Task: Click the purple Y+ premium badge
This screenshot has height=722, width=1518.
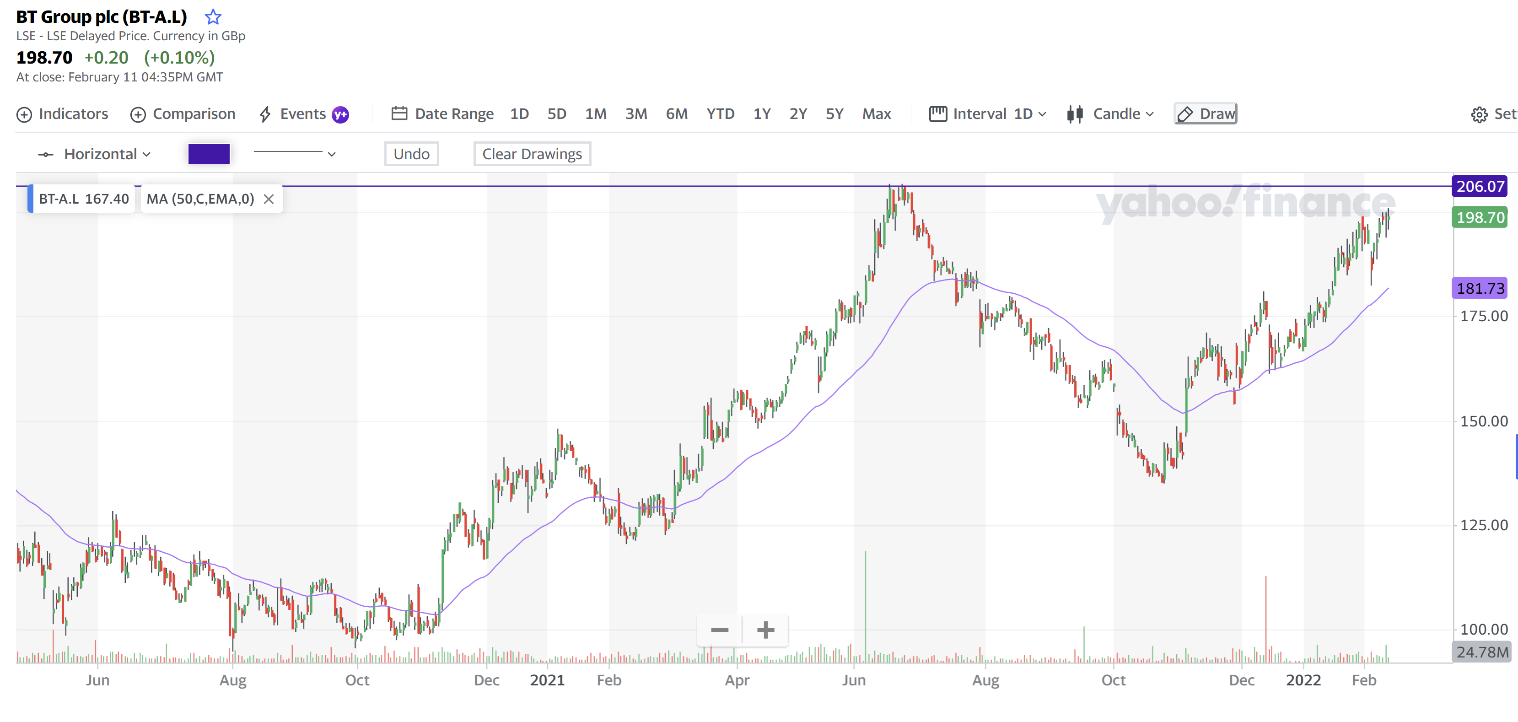Action: (x=340, y=114)
